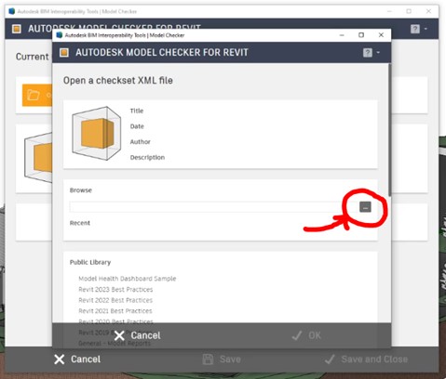Click the orange open folder button in background window
This screenshot has width=446, height=379.
37,95
